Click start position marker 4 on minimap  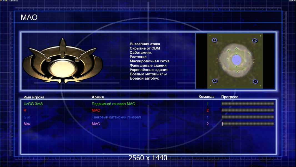255,40
